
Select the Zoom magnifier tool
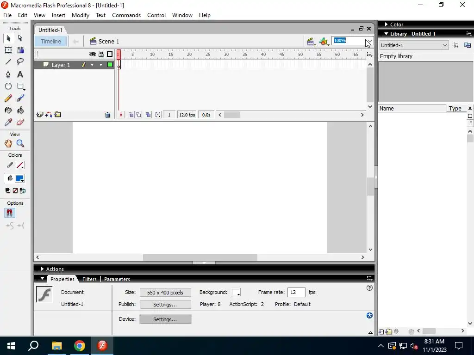[20, 144]
